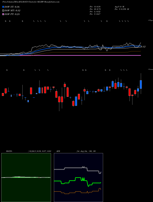Click the ADX heading label

coord(58,151)
